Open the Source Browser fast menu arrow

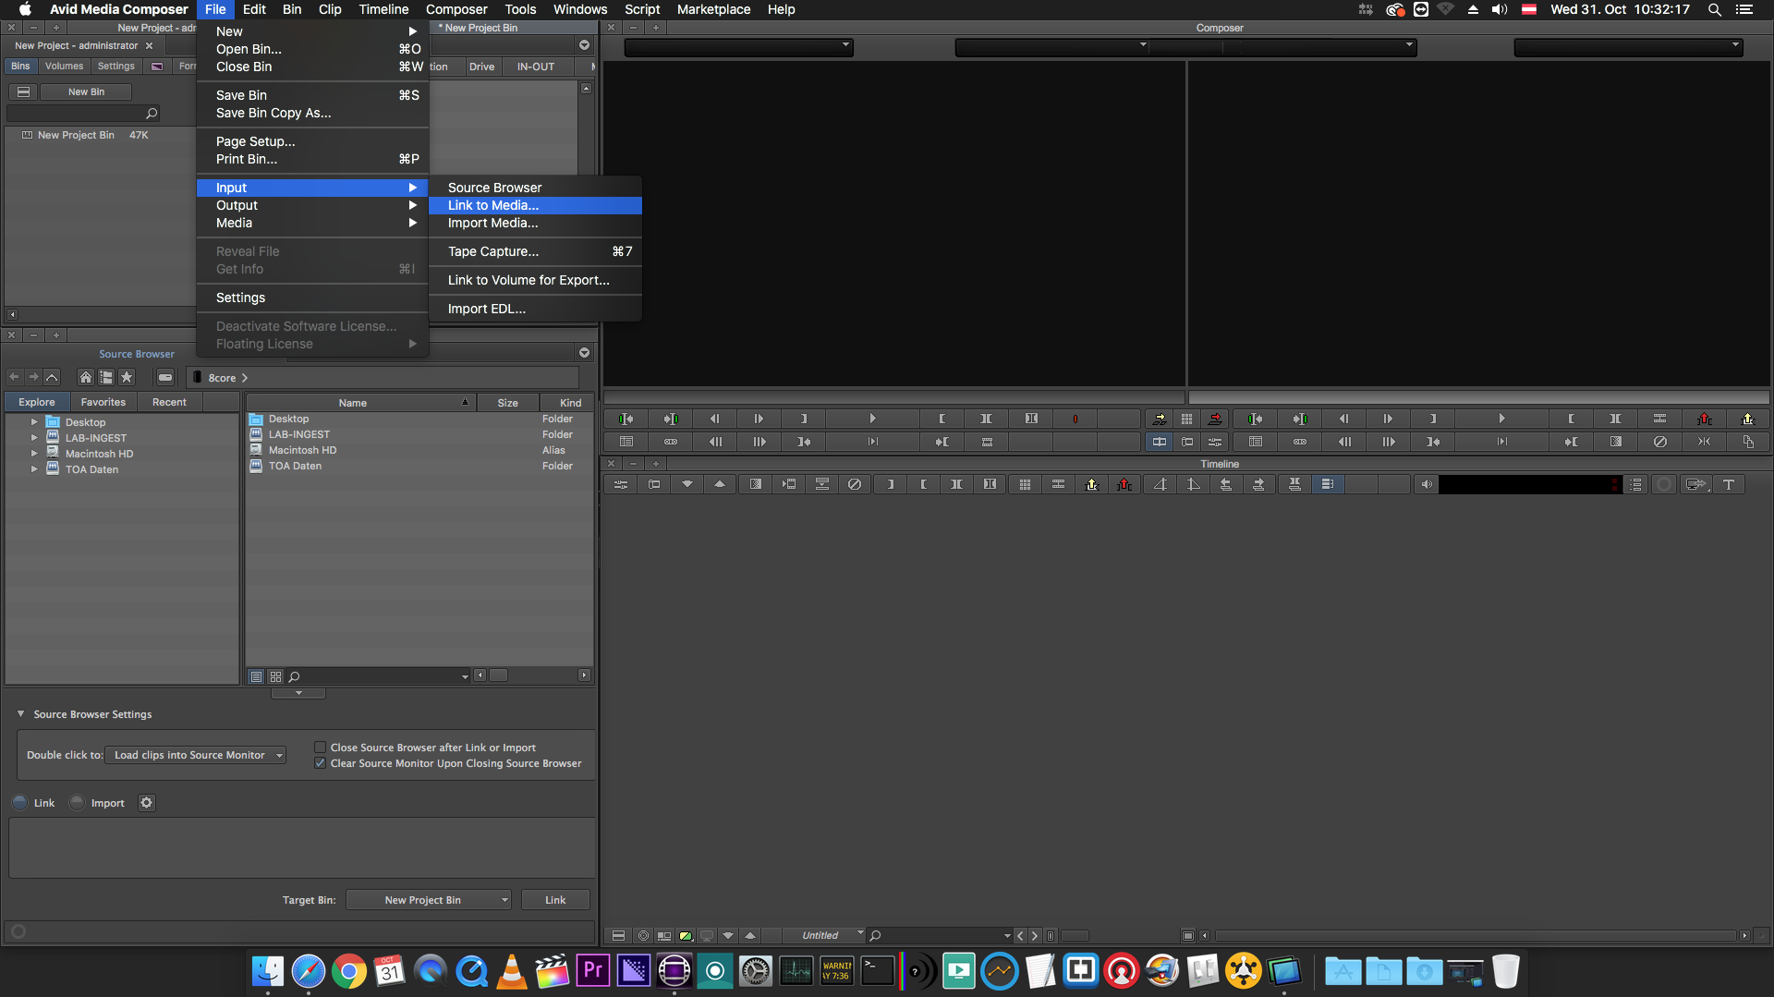click(584, 353)
